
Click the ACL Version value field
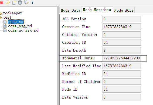pos(122,19)
